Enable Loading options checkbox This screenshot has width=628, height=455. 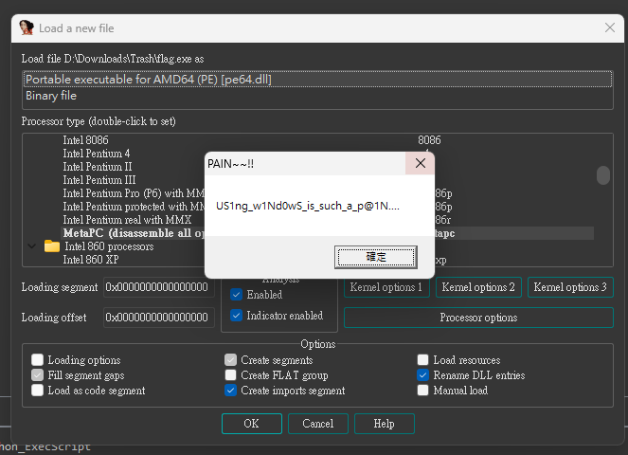pyautogui.click(x=37, y=359)
